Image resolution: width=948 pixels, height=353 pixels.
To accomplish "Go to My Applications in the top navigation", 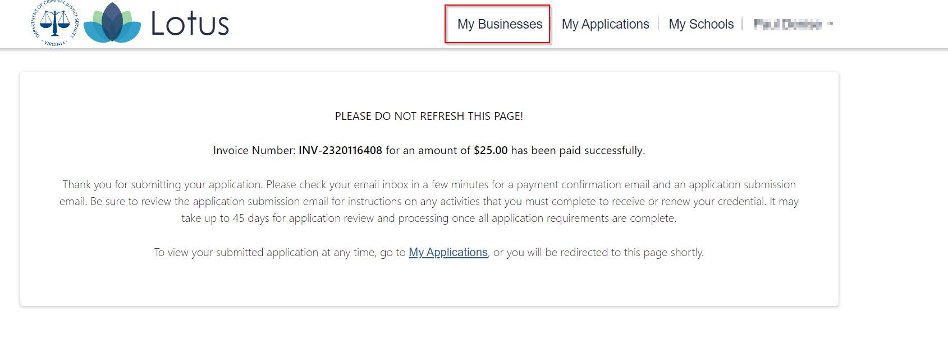I will 605,24.
